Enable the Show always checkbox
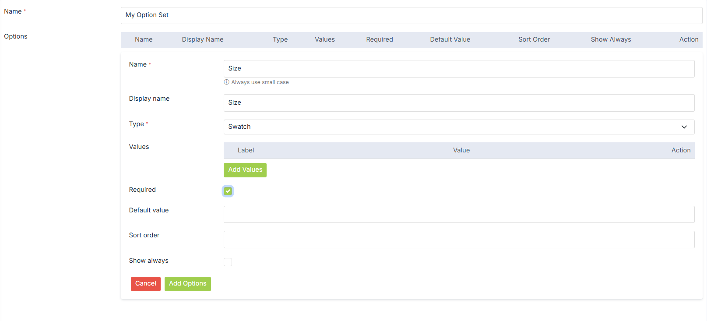 click(228, 262)
